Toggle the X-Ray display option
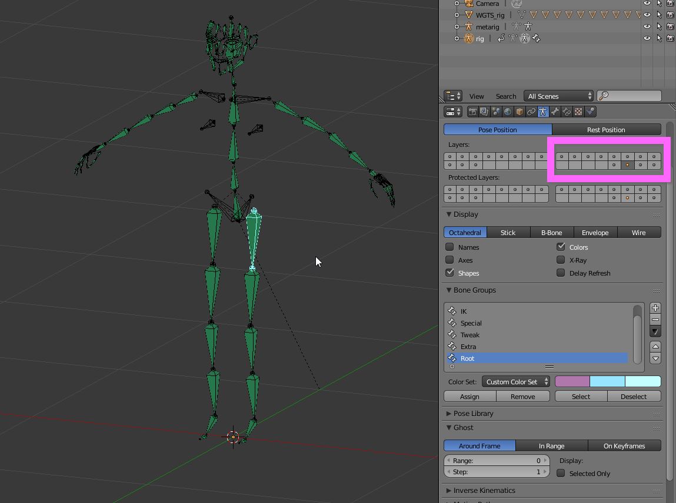 560,260
